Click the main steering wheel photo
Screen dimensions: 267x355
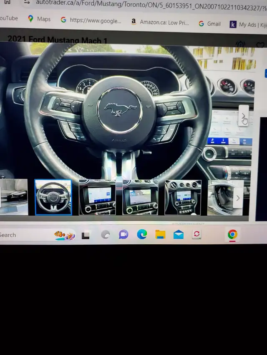pos(127,111)
